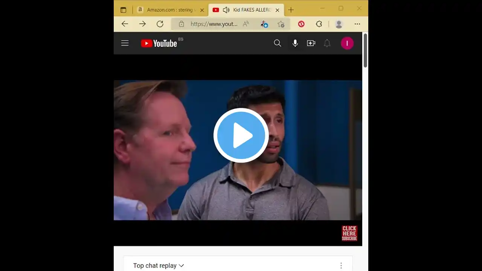The height and width of the screenshot is (271, 482).
Task: Go forward to next page
Action: pos(142,24)
